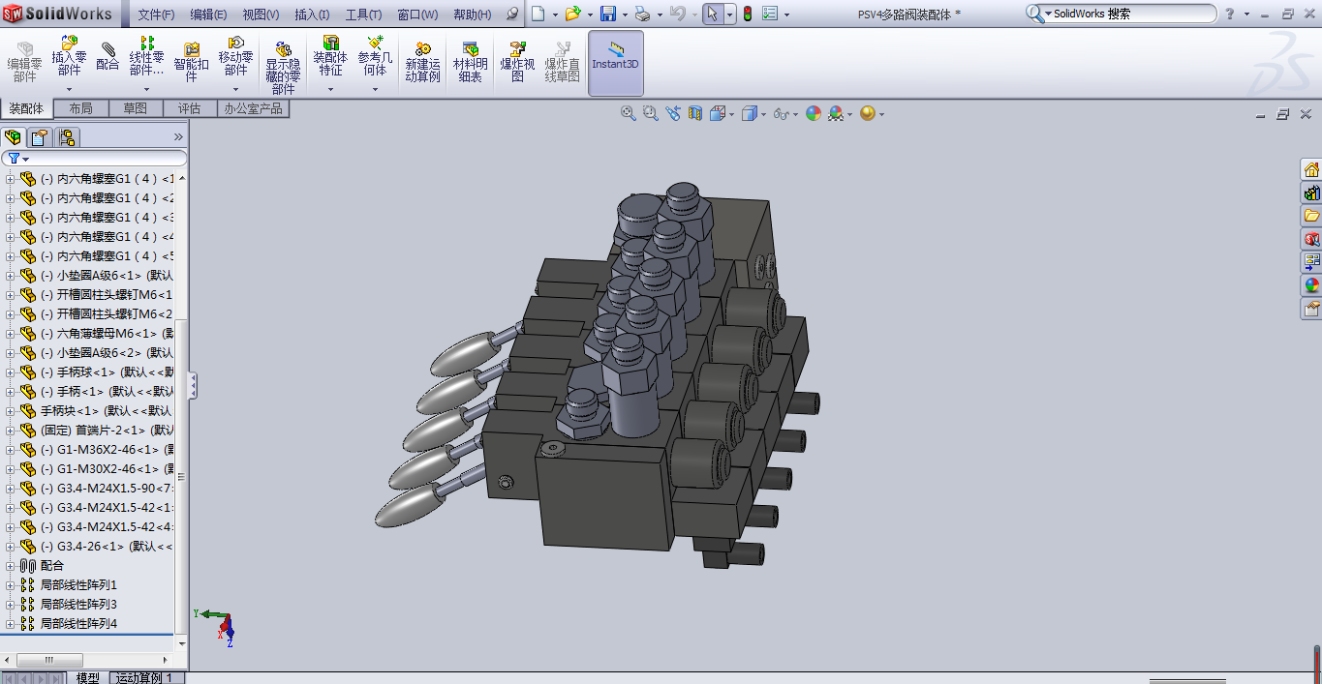
Task: Toggle the menu bar pin icon
Action: pyautogui.click(x=512, y=14)
